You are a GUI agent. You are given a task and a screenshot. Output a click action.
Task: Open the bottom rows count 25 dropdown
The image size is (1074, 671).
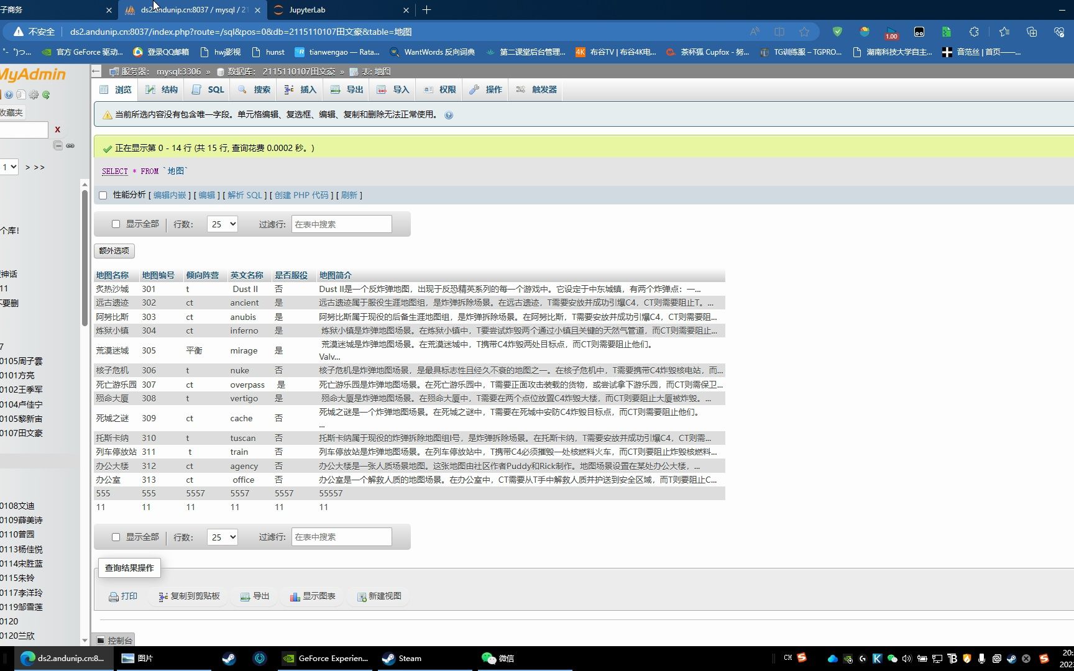pos(222,537)
